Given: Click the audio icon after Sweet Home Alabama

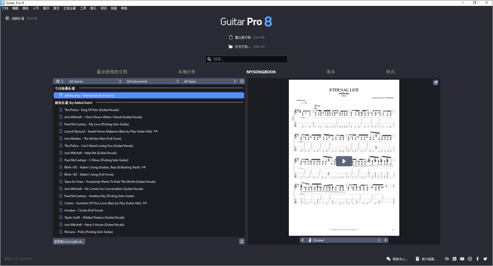Looking at the screenshot, I should 156,131.
